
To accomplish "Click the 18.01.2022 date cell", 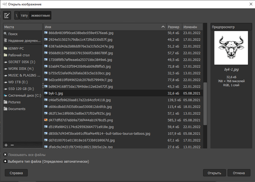I will (x=192, y=107).
